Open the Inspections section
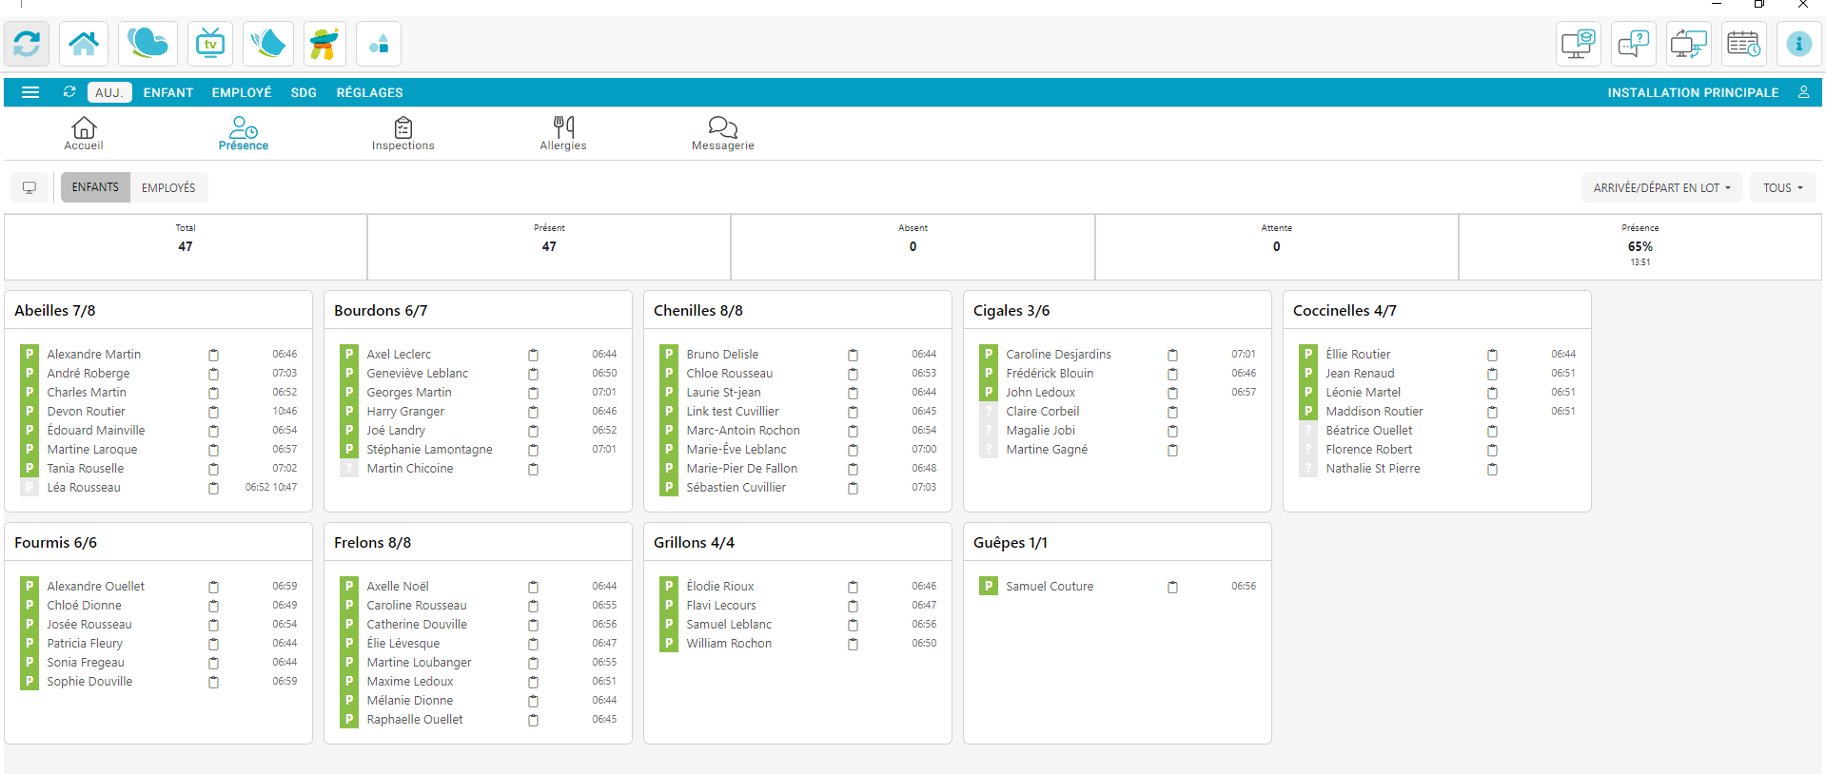 [x=403, y=133]
